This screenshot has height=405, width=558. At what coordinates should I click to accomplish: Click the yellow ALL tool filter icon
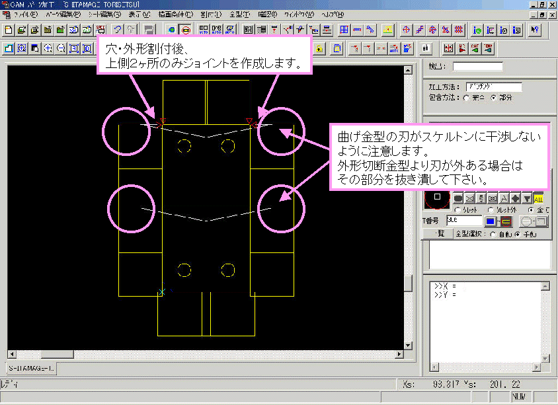[x=538, y=198]
